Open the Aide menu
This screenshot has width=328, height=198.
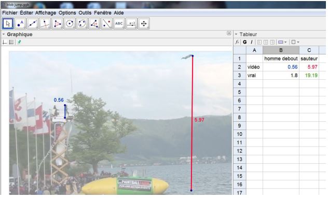click(119, 13)
